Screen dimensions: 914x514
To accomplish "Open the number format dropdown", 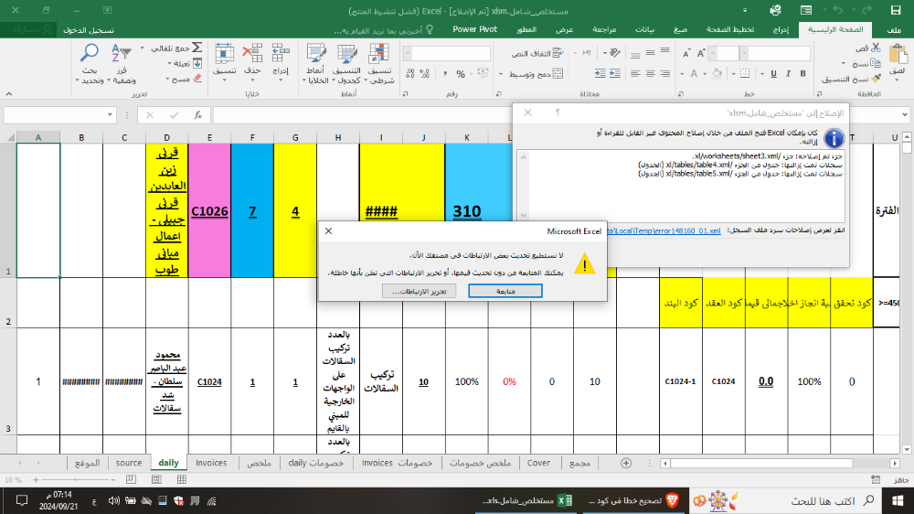I will pos(408,54).
